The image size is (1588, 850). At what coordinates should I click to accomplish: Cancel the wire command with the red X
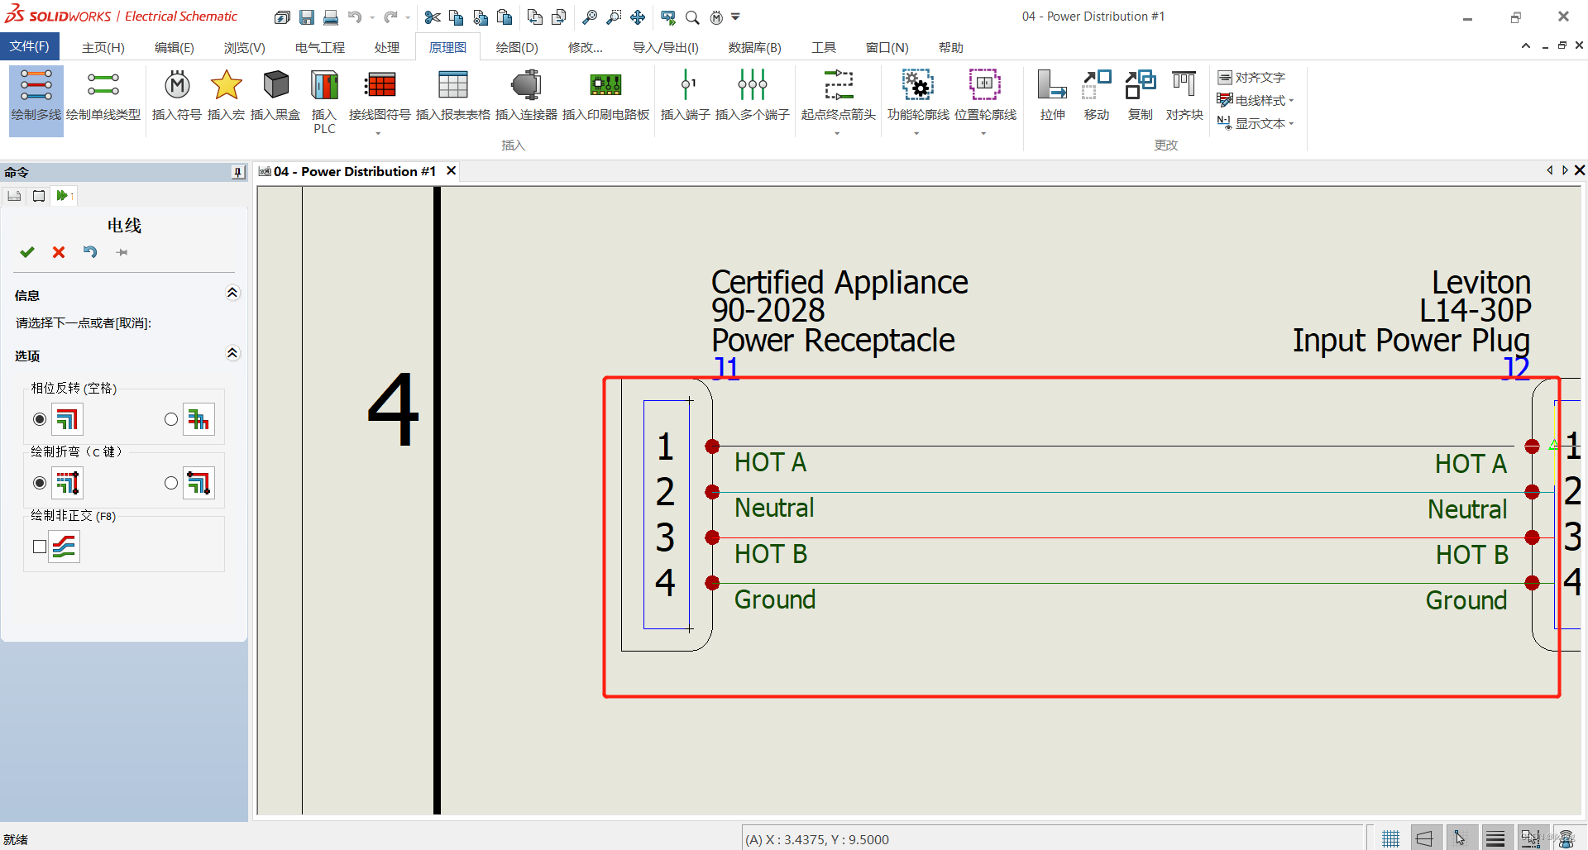coord(59,252)
